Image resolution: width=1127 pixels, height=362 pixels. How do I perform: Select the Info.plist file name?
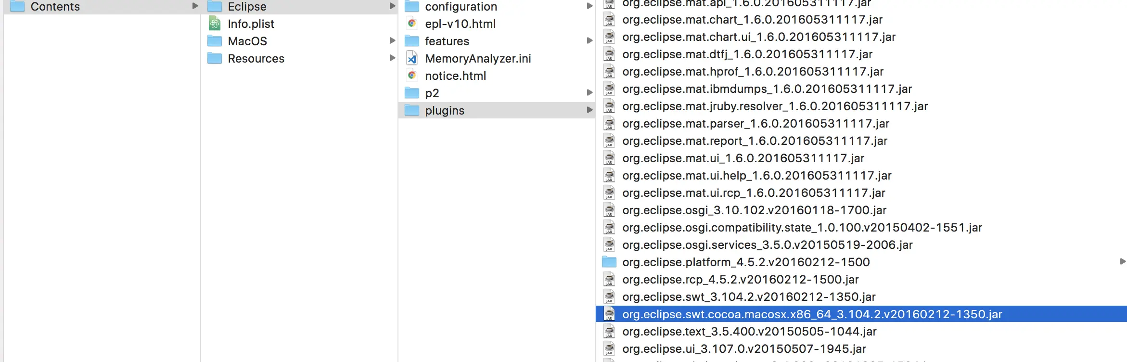(251, 24)
